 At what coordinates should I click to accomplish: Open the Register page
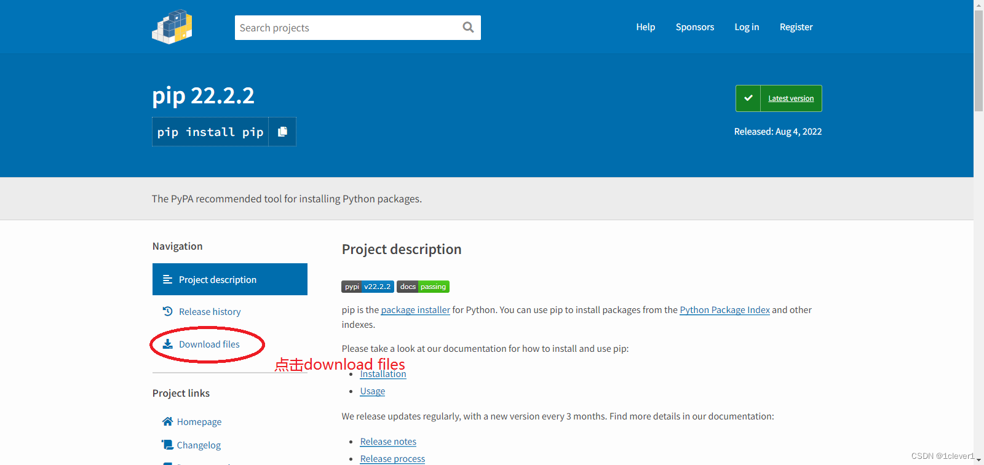click(x=796, y=27)
